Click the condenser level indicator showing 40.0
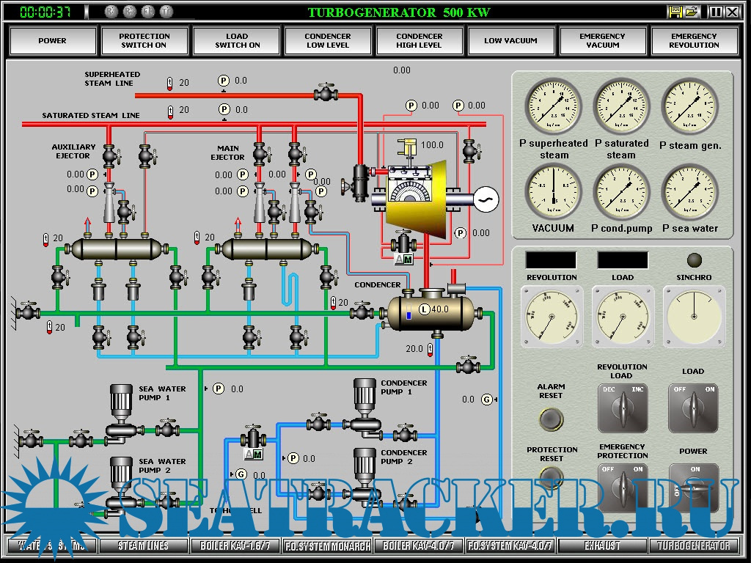Viewport: 751px width, 563px height. 424,309
